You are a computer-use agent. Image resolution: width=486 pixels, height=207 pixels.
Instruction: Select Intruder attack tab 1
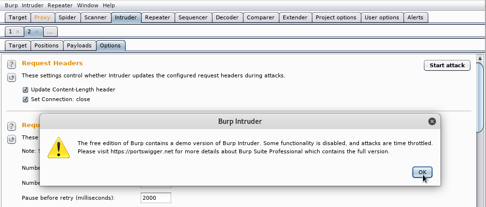(11, 31)
